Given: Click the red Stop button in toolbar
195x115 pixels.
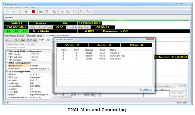Looking at the screenshot, I should 34,12.
